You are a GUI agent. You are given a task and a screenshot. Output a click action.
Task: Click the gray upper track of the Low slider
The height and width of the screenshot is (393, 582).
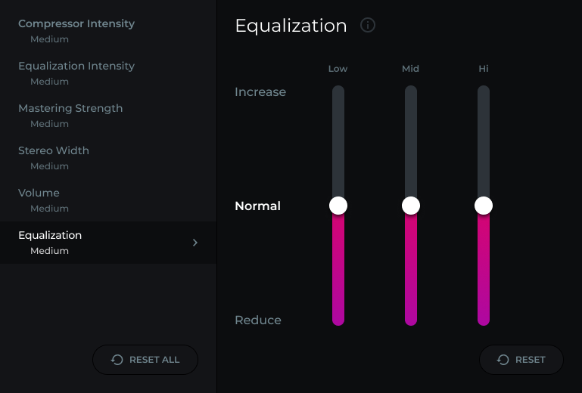338,141
